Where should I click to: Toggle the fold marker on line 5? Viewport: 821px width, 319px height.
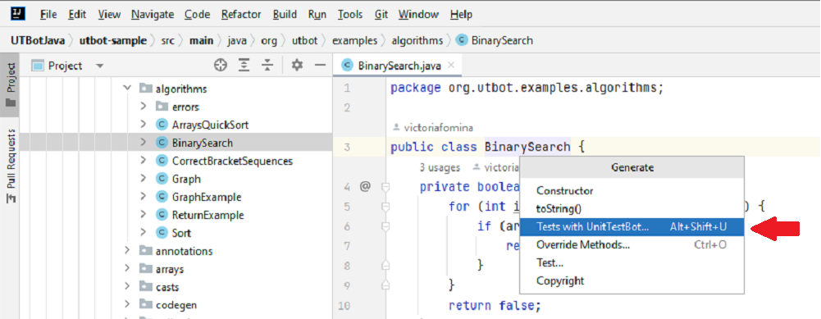point(385,207)
